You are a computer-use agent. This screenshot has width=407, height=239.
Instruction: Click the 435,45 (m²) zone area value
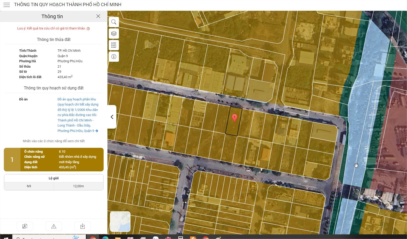tap(68, 167)
